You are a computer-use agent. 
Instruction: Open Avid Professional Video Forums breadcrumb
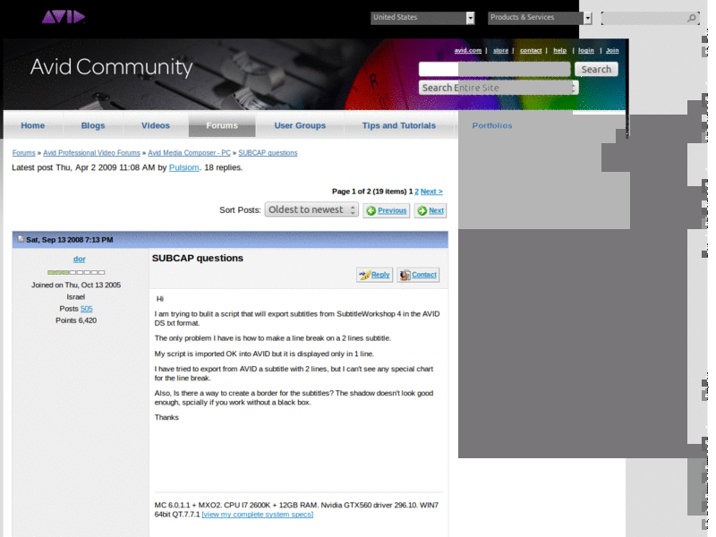92,152
